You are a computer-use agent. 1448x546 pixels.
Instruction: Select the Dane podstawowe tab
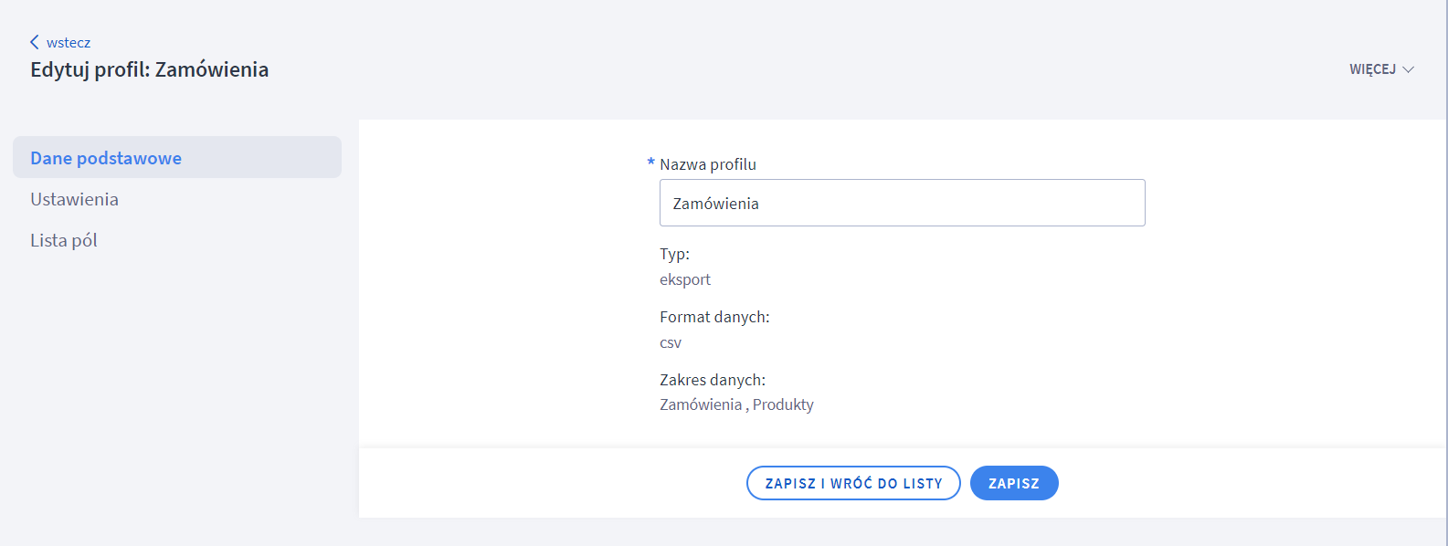click(106, 158)
